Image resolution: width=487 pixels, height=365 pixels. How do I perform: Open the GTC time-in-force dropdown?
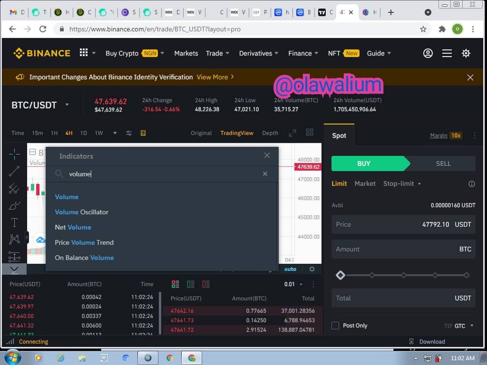point(464,326)
